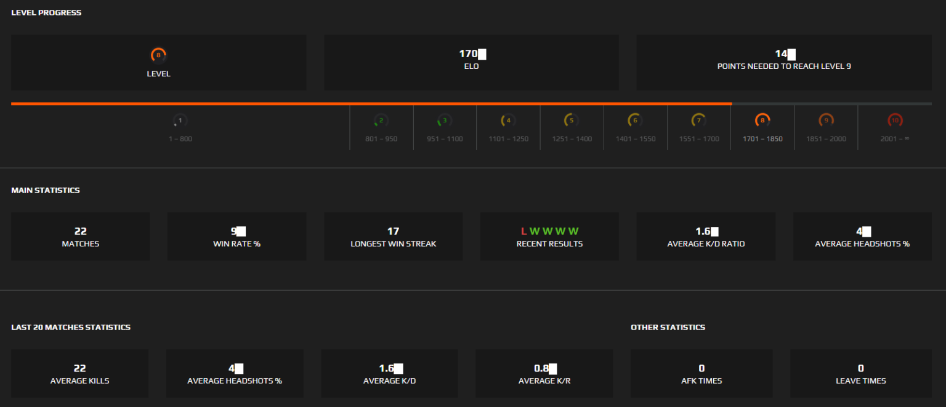Image resolution: width=946 pixels, height=407 pixels.
Task: Open the ELO stat card
Action: [471, 62]
